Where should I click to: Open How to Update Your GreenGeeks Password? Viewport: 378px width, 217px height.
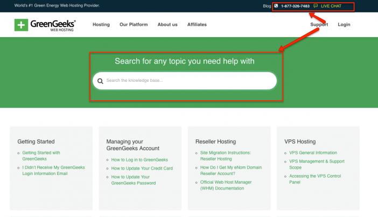coord(134,180)
